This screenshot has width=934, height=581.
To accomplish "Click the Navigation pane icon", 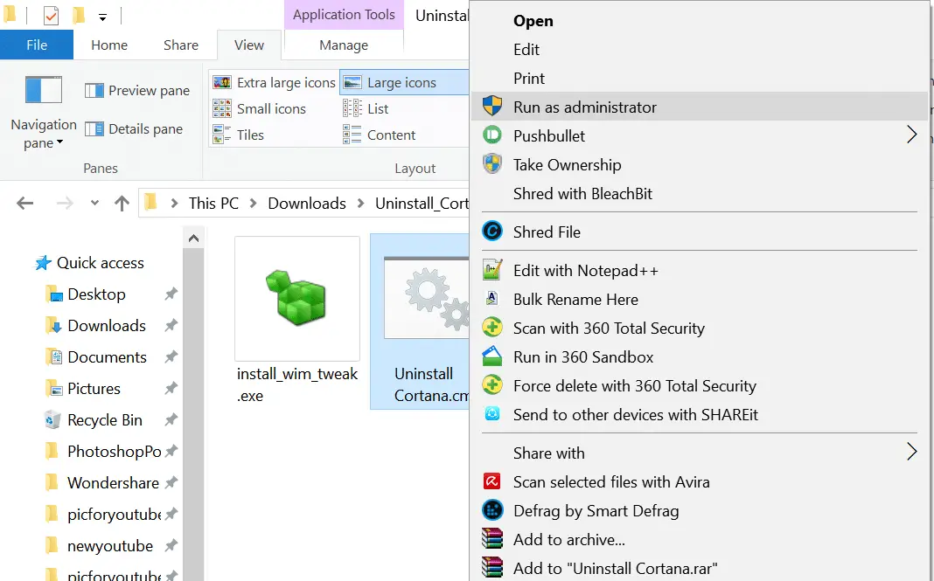I will (44, 91).
